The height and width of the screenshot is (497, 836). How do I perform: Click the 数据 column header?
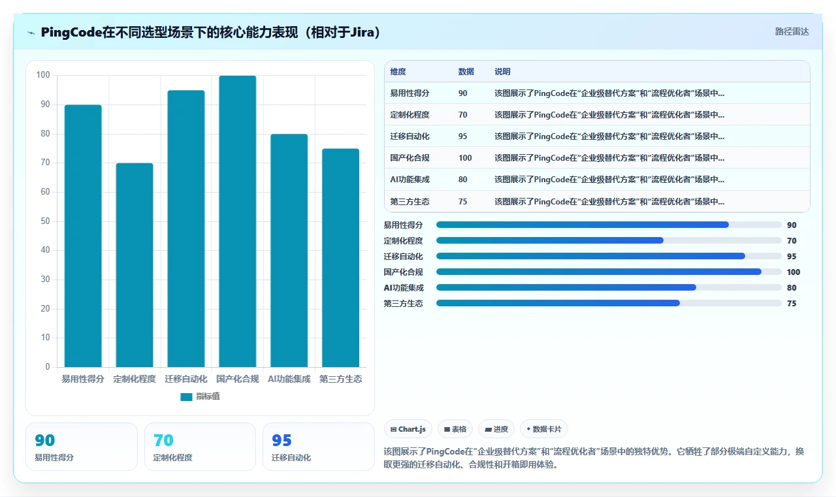466,72
